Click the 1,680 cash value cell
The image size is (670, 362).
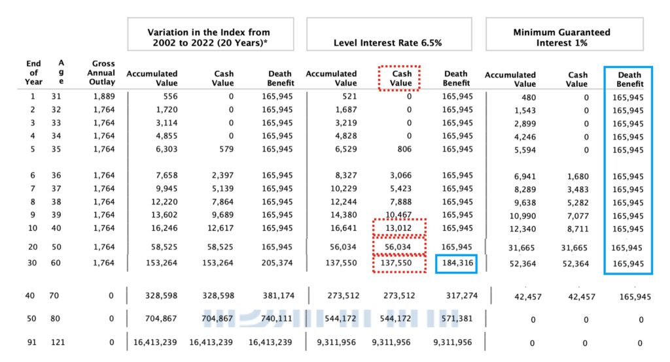coord(576,176)
